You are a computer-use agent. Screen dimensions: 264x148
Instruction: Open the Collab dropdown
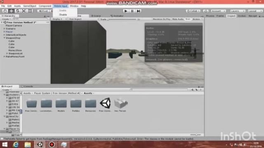(x=193, y=11)
